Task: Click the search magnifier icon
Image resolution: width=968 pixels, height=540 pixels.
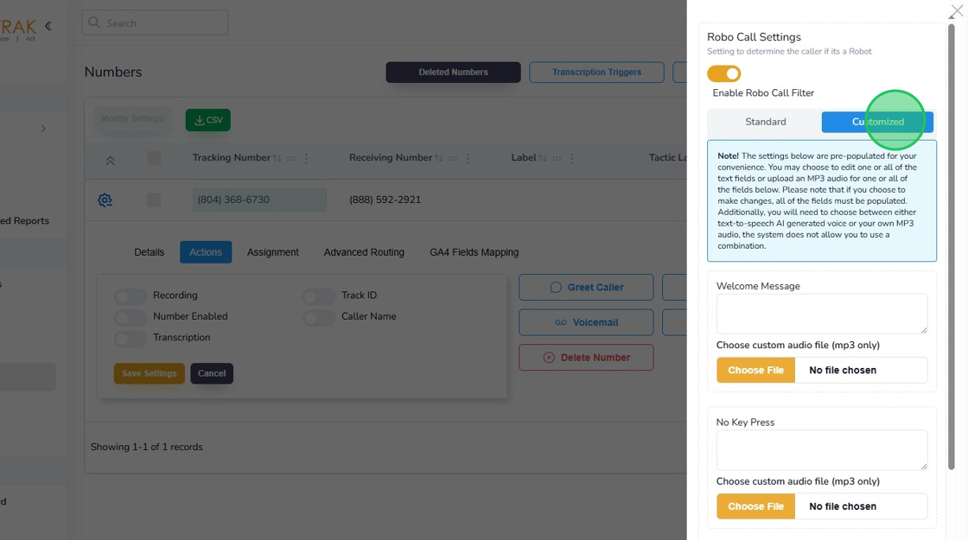Action: (94, 22)
